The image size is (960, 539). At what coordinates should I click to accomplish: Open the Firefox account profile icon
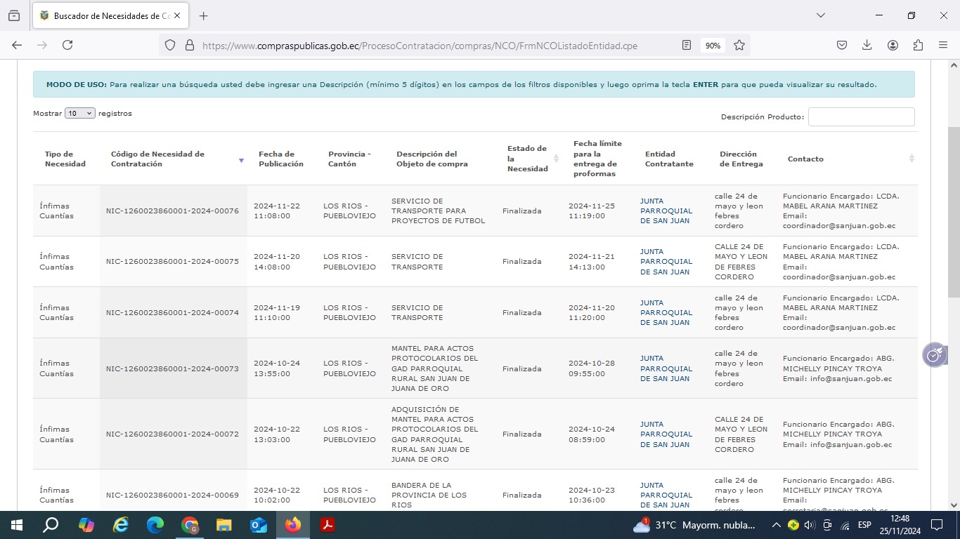(x=893, y=45)
